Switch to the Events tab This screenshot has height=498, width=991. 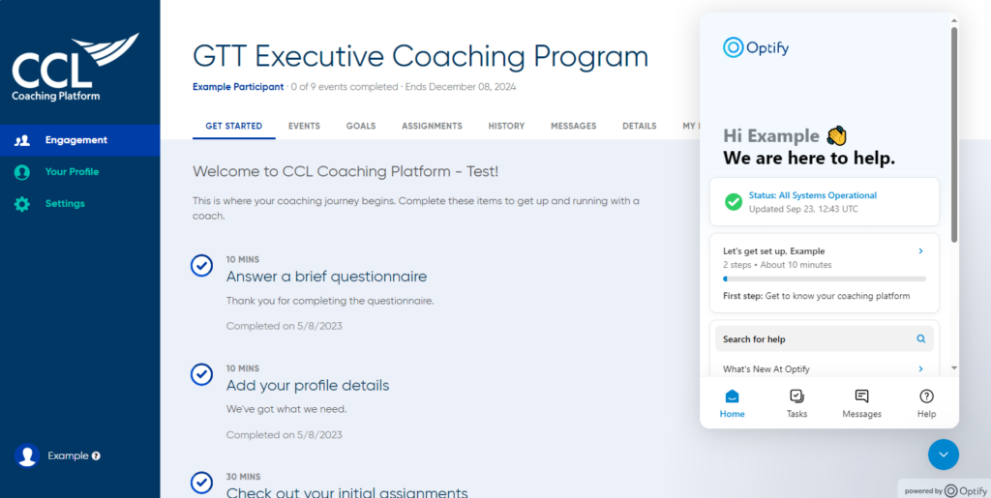click(x=304, y=127)
